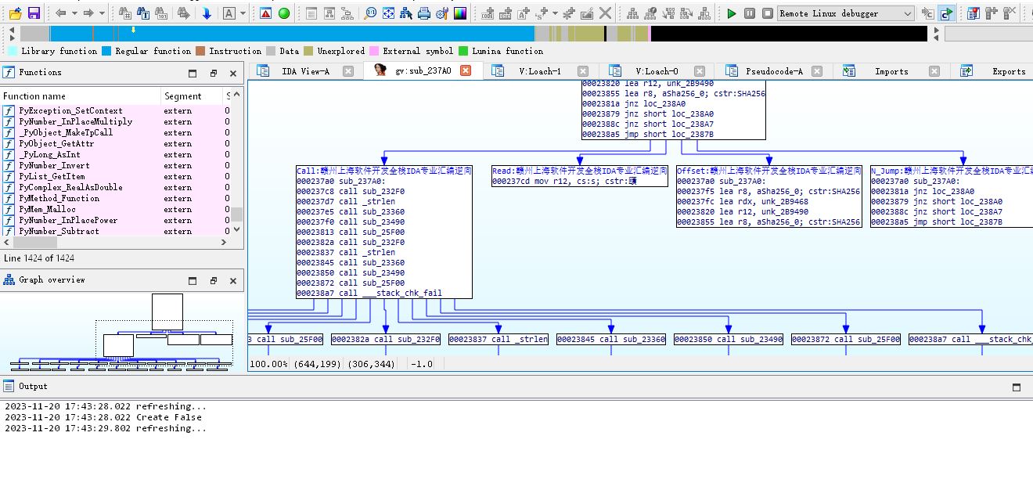1033x490 pixels.
Task: Open the Pseudocode-A tab
Action: click(774, 71)
